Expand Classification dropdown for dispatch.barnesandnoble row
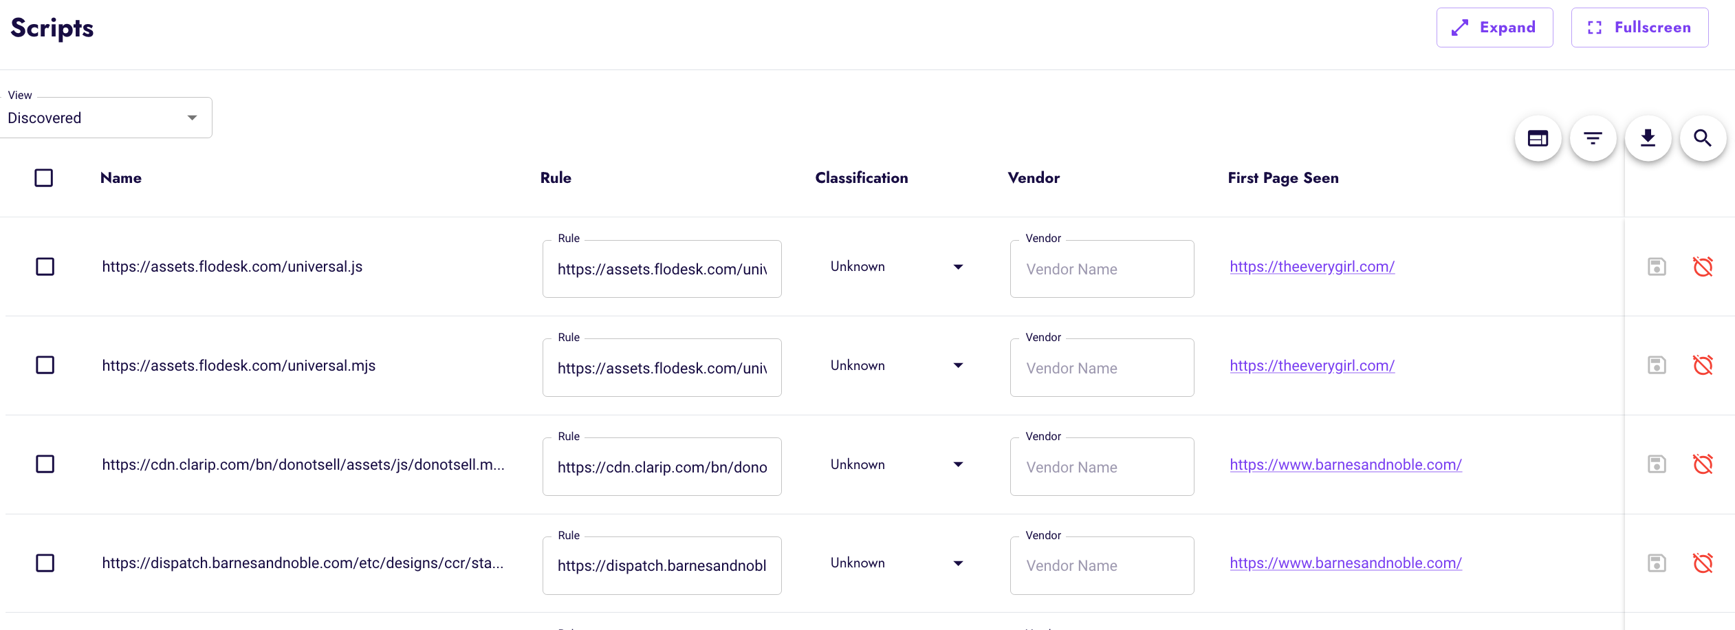 click(896, 563)
